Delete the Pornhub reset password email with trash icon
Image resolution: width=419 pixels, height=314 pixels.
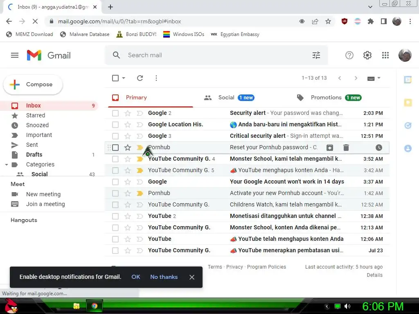click(346, 147)
